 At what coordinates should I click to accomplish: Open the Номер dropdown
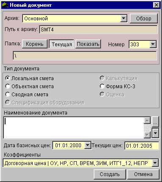pyautogui.click(x=153, y=44)
